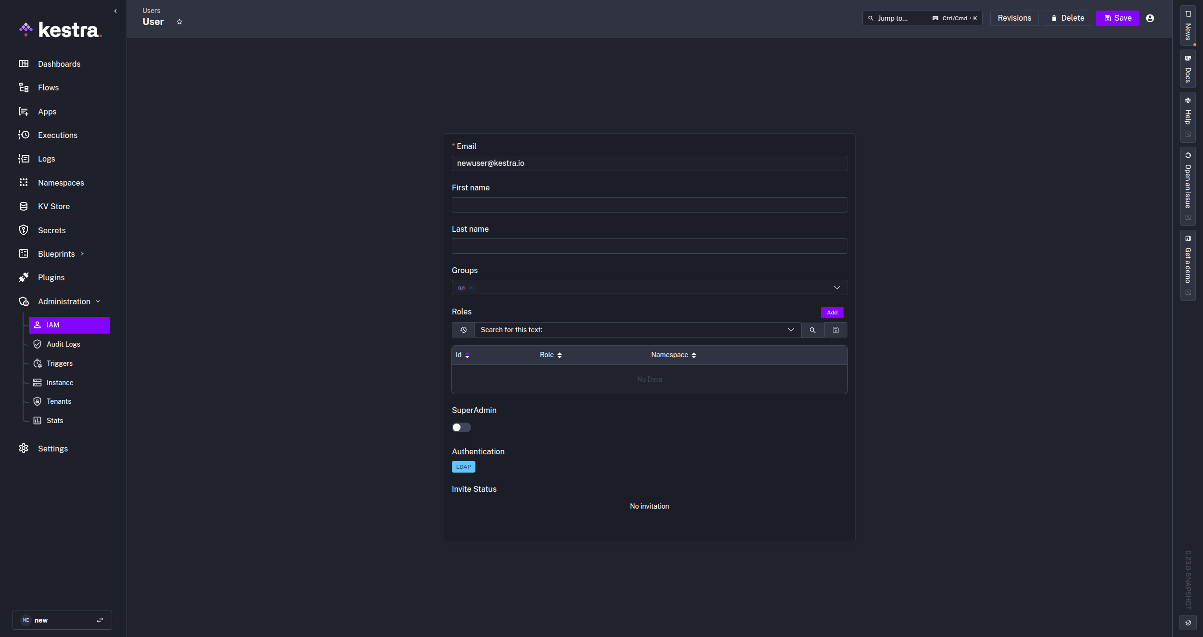Open Audit Logs in the sidebar
This screenshot has width=1203, height=637.
tap(63, 344)
